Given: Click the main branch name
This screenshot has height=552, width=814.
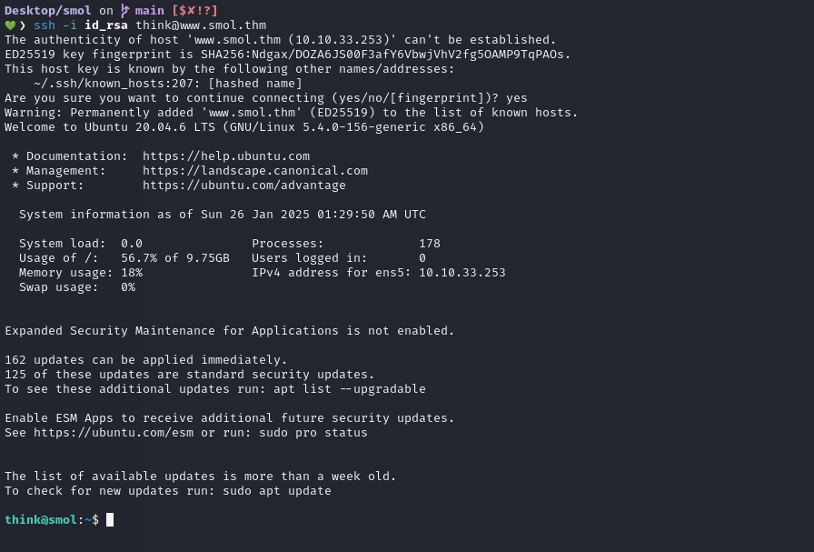Looking at the screenshot, I should pyautogui.click(x=149, y=11).
